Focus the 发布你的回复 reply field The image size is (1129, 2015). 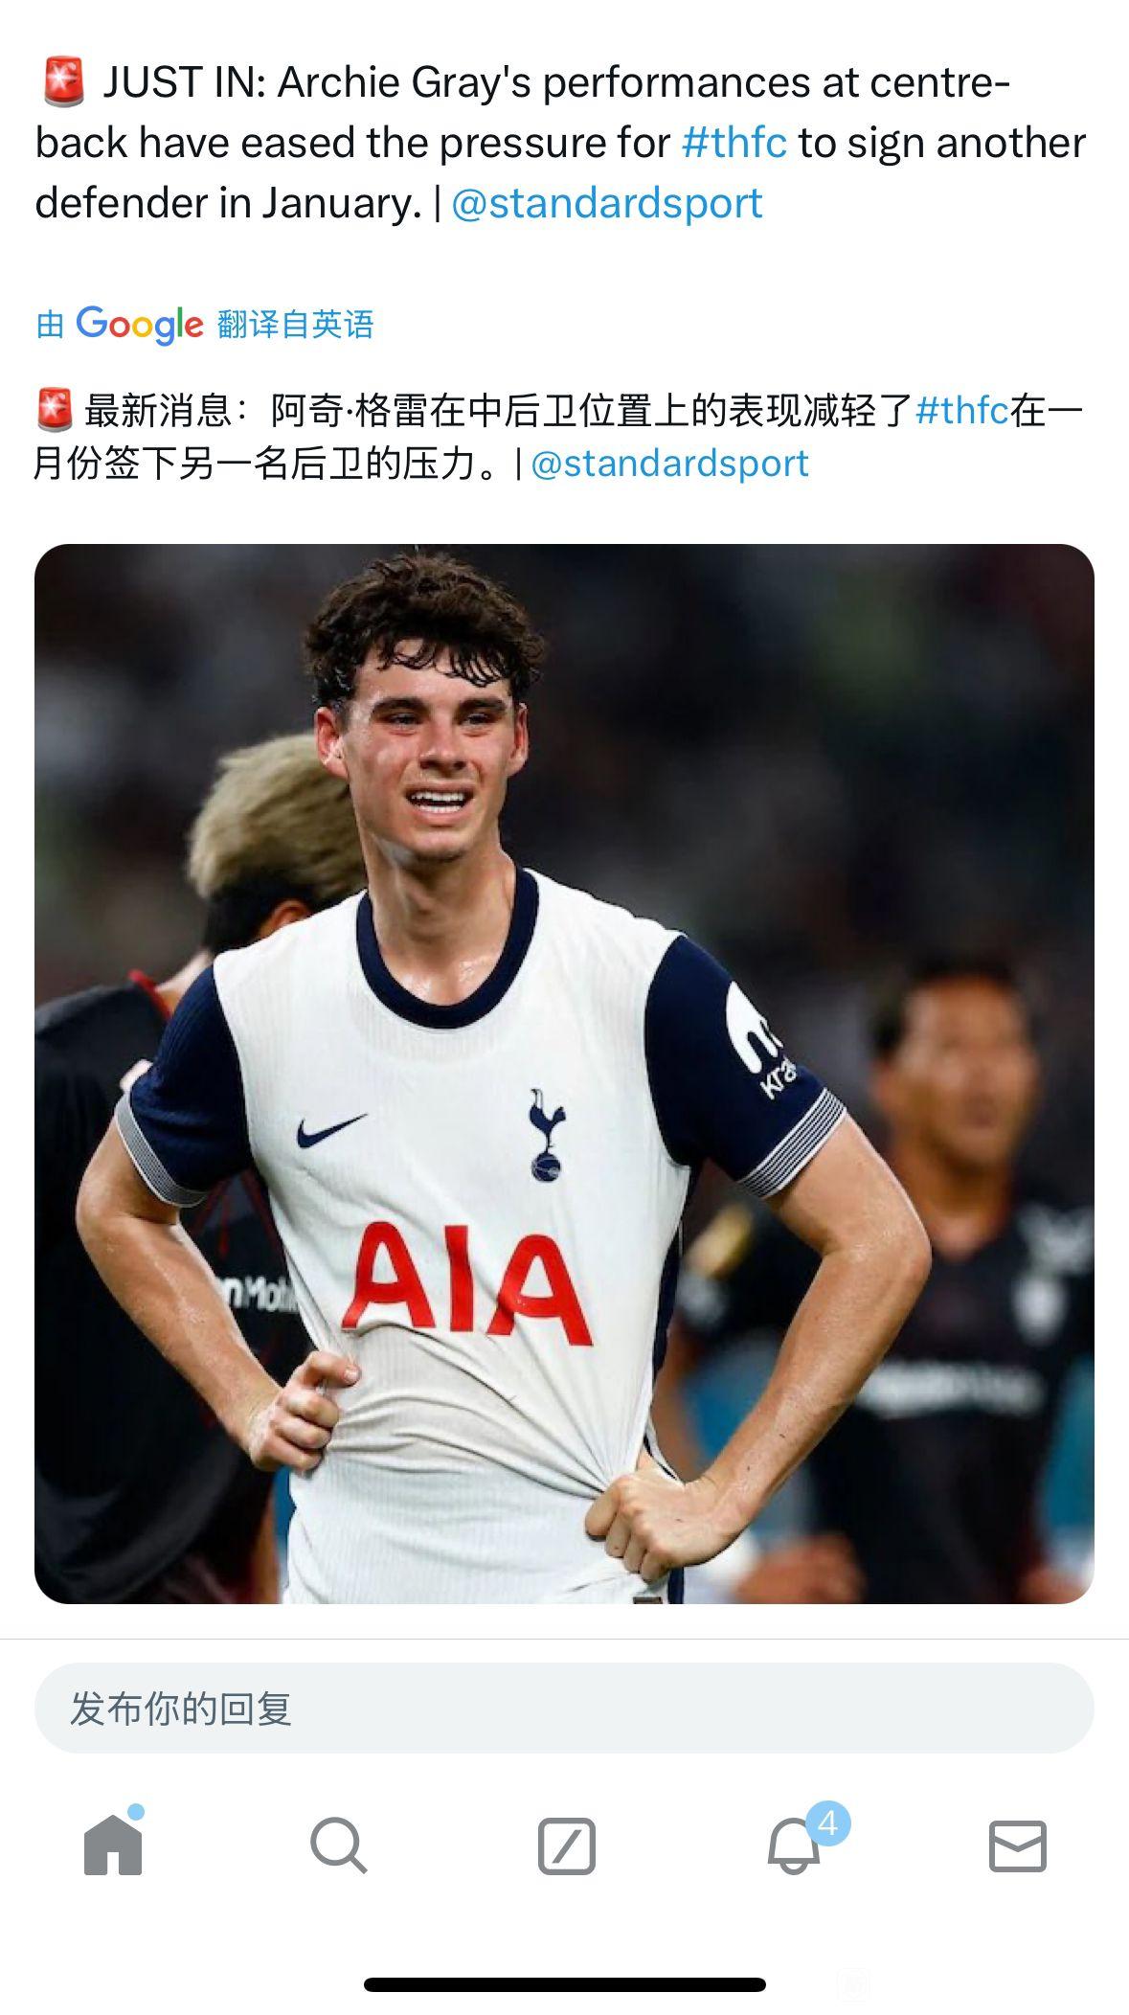(564, 1709)
